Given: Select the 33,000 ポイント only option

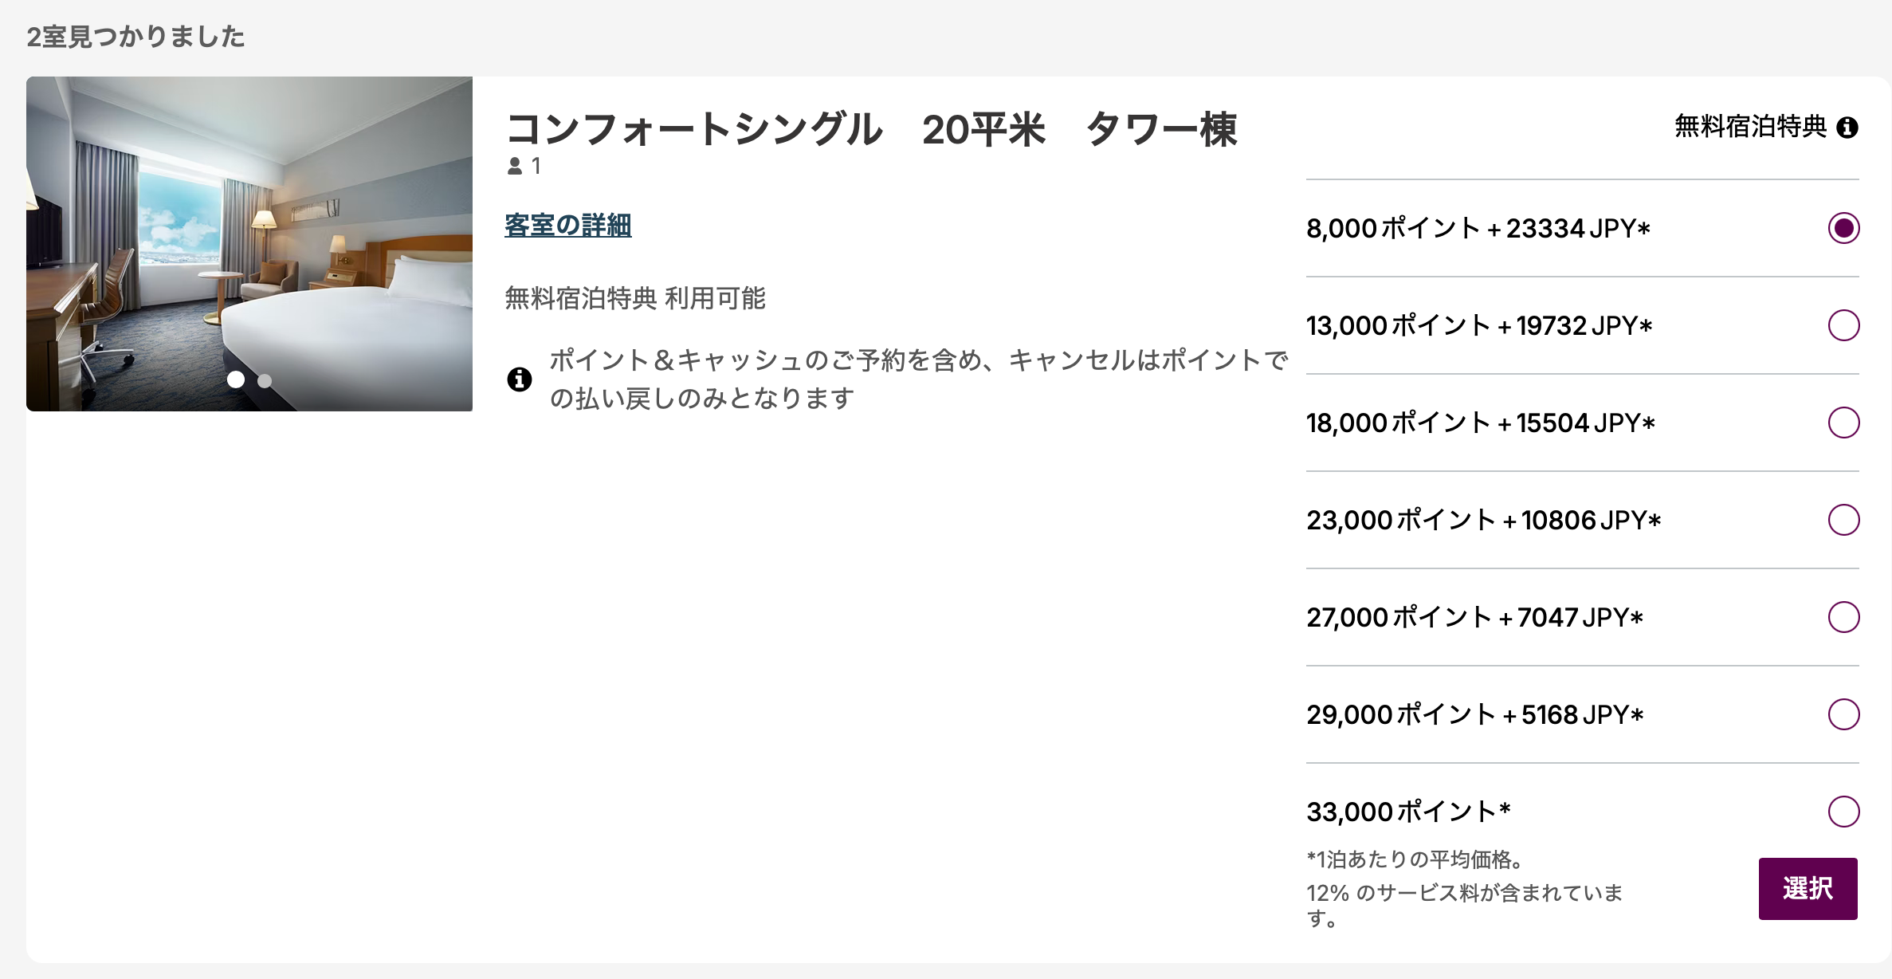Looking at the screenshot, I should (1843, 812).
